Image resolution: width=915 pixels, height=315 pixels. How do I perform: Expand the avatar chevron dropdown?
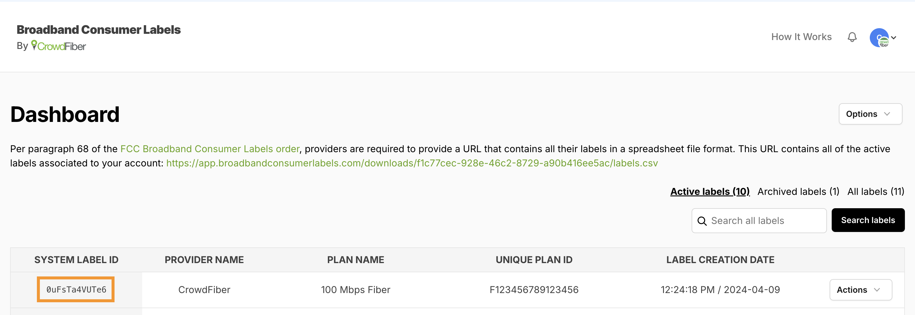894,37
